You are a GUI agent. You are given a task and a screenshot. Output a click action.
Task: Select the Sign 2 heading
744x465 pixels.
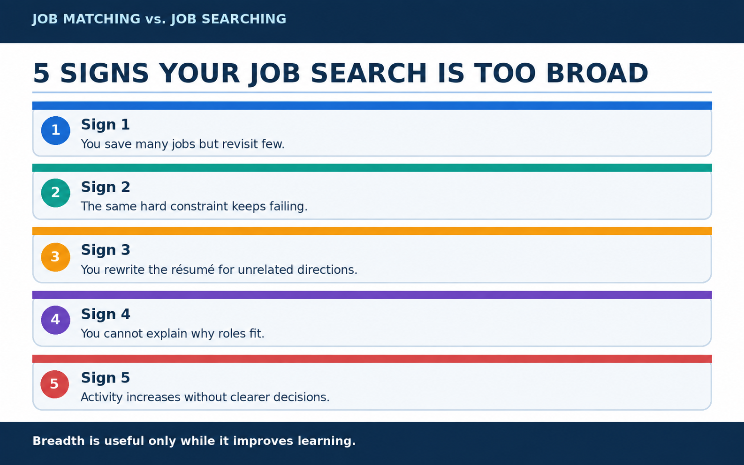point(105,187)
